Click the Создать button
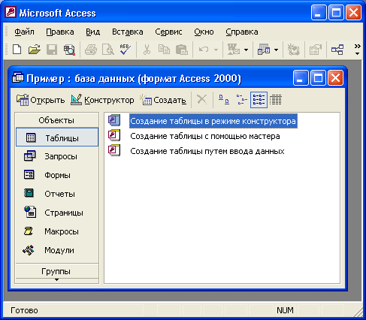The width and height of the screenshot is (366, 320). pyautogui.click(x=163, y=100)
